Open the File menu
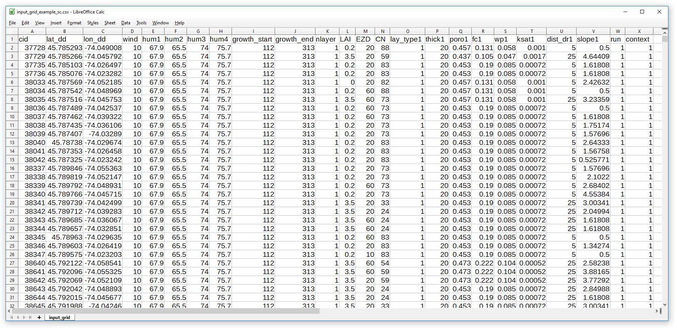Viewport: 677px width, 328px height. point(12,23)
